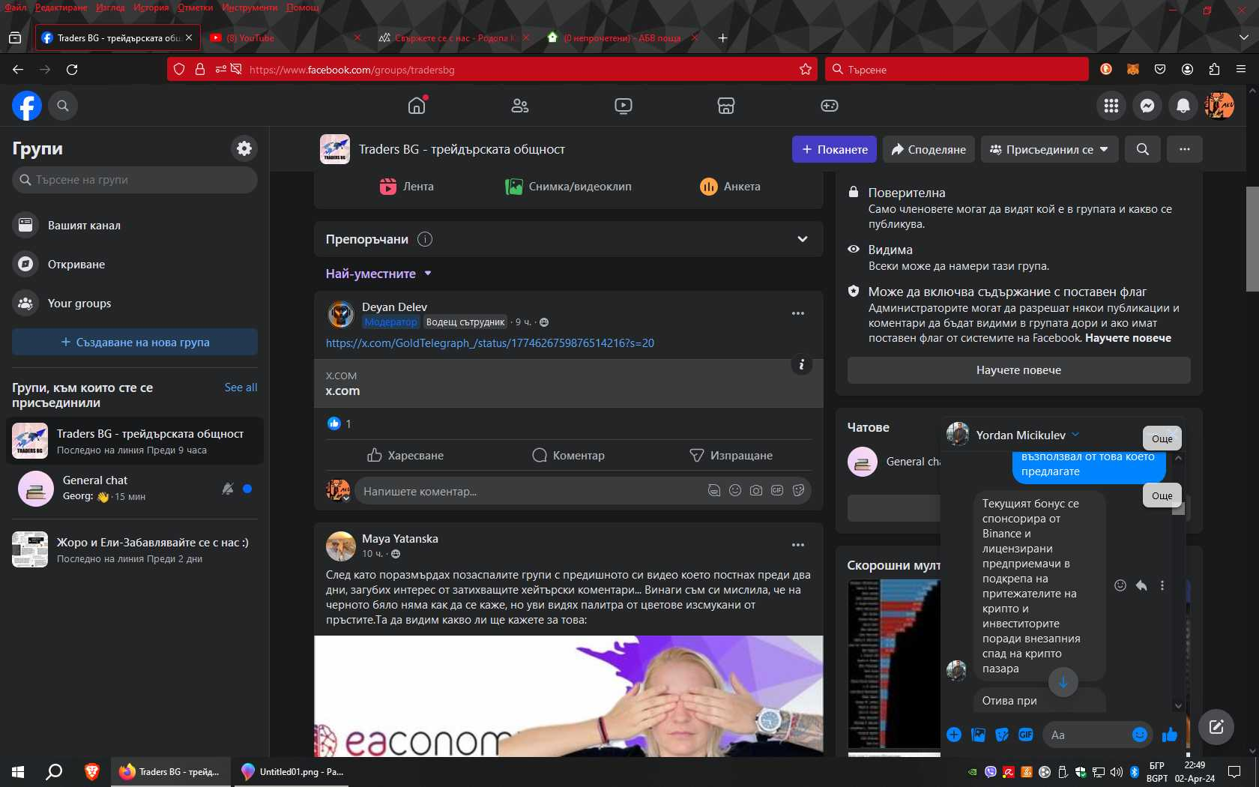This screenshot has width=1259, height=787.
Task: Open Windows Start menu
Action: tap(18, 771)
